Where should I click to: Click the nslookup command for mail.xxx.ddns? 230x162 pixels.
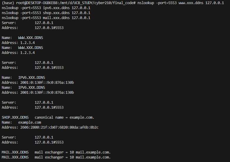click(46, 18)
